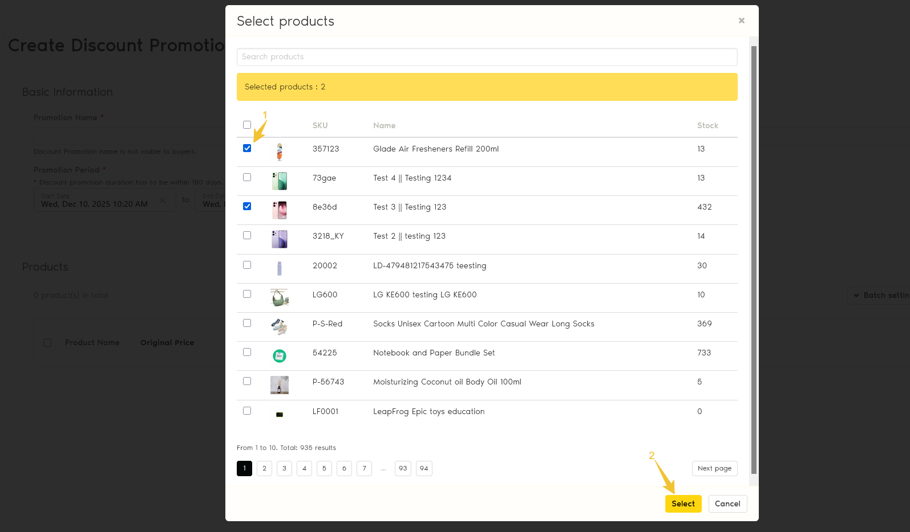Go to page 2 of results

coord(264,468)
